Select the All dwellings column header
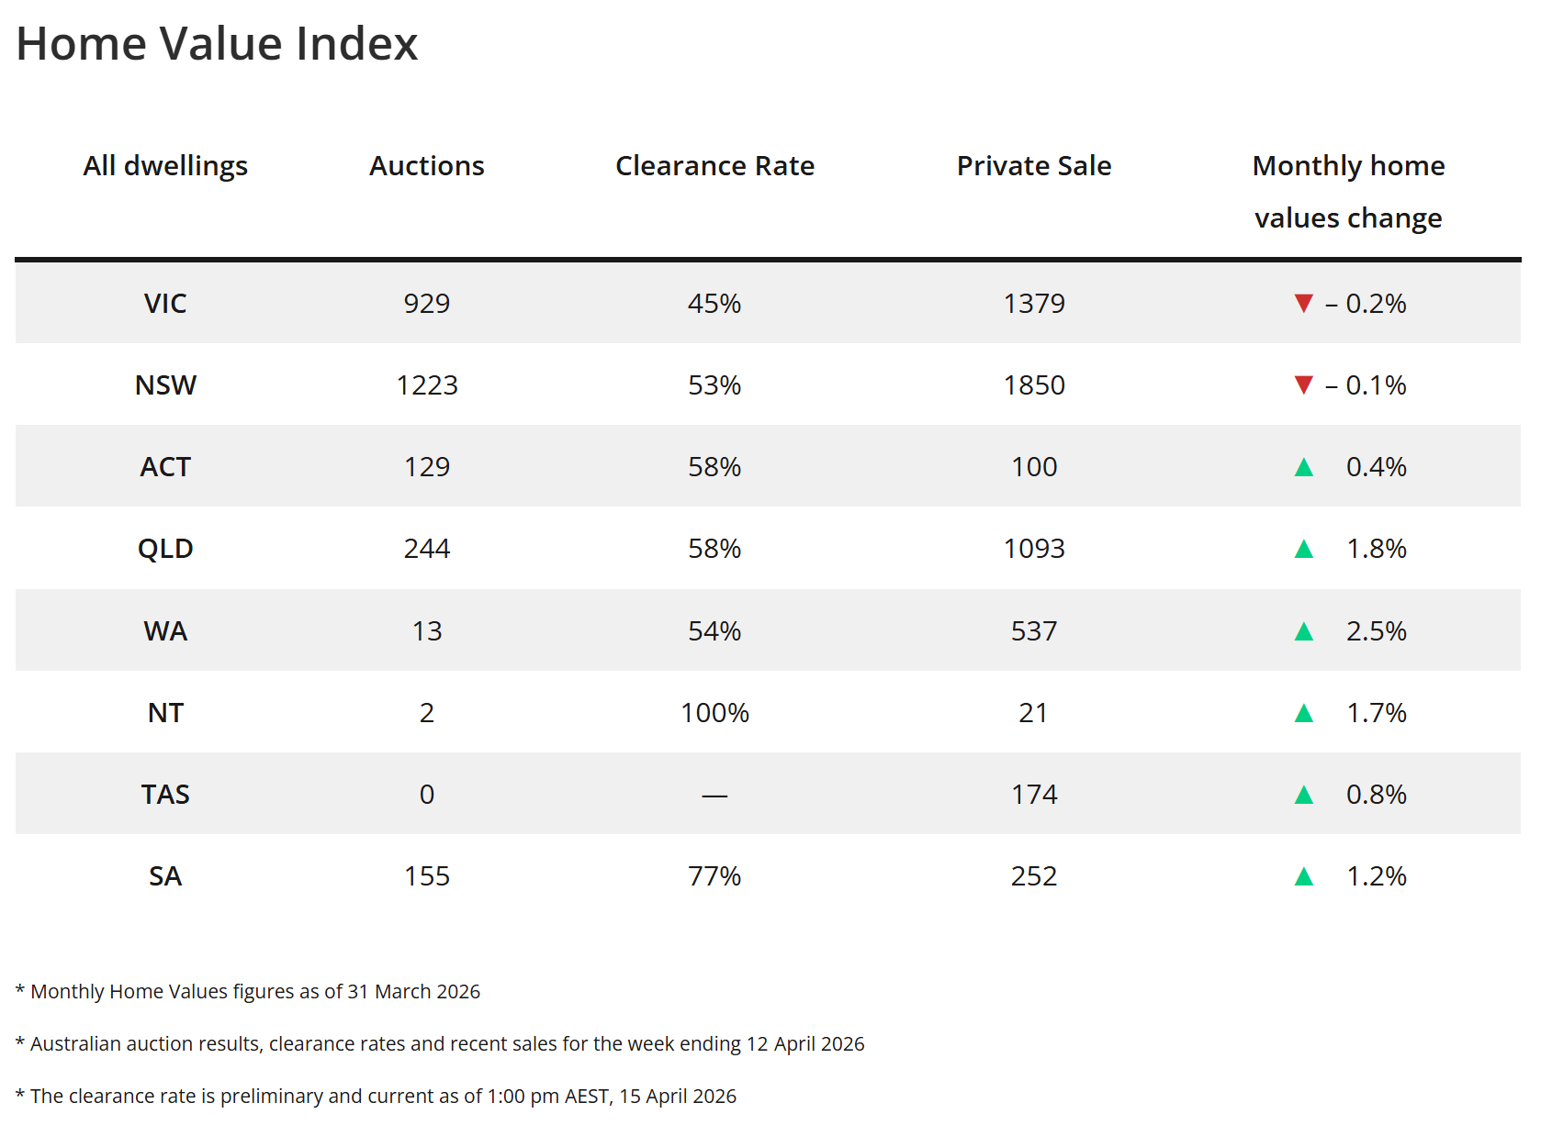The image size is (1541, 1125). pyautogui.click(x=165, y=166)
